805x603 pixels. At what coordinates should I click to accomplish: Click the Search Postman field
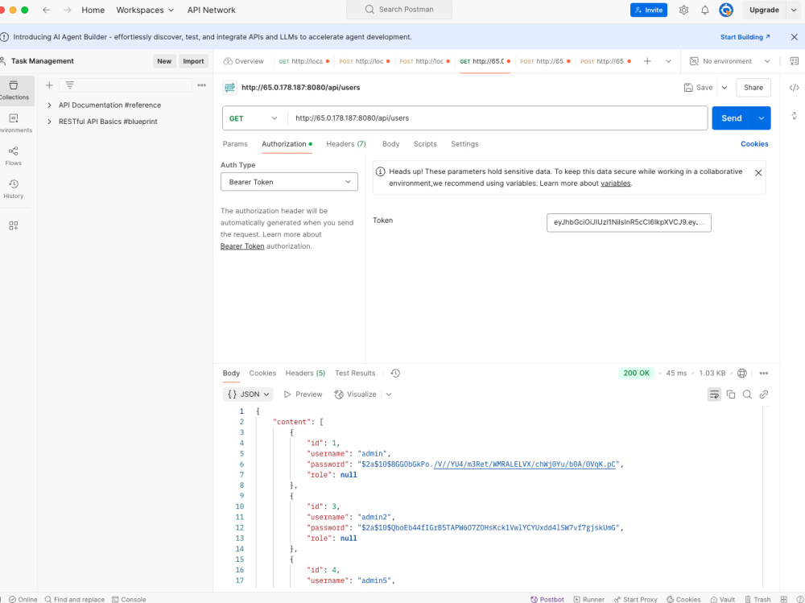[x=399, y=9]
